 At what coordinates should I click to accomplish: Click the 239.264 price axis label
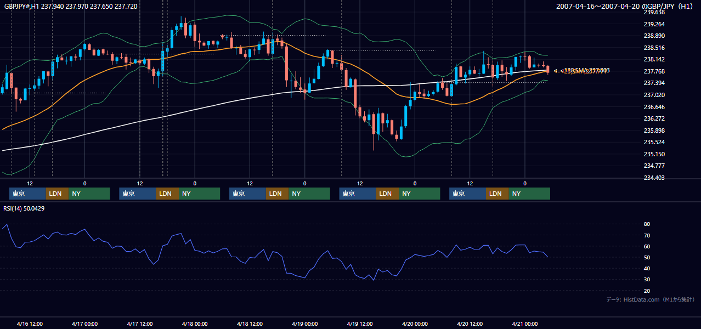[654, 24]
